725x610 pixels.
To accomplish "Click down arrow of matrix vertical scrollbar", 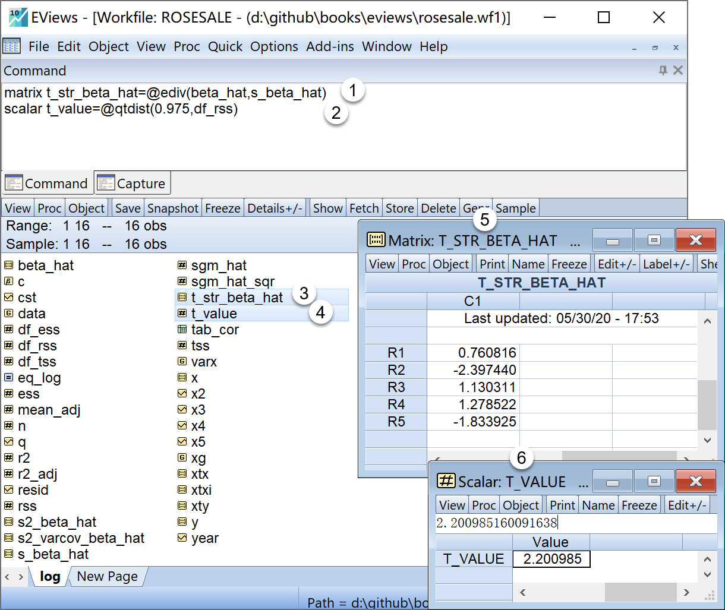I will click(707, 440).
